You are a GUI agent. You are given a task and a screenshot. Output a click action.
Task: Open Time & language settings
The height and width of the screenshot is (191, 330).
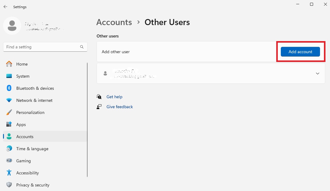[x=45, y=149]
